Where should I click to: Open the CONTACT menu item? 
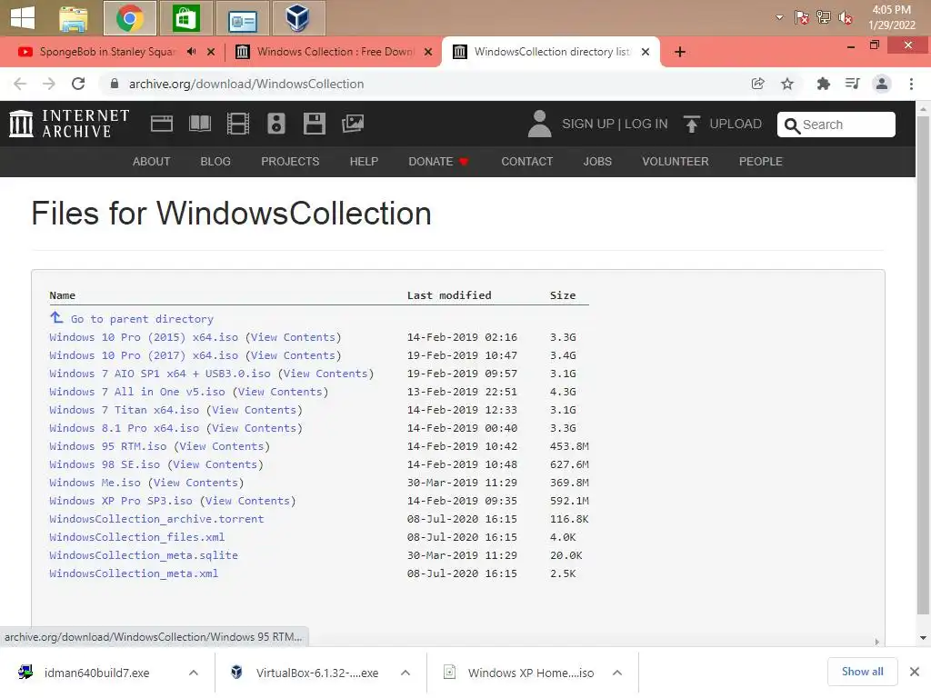click(x=526, y=162)
